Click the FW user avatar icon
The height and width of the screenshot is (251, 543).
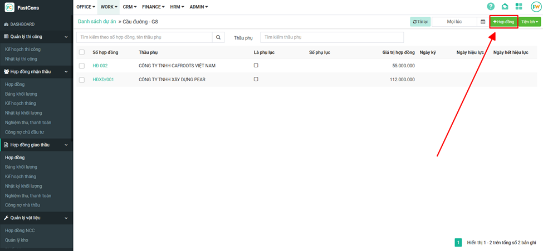click(535, 7)
